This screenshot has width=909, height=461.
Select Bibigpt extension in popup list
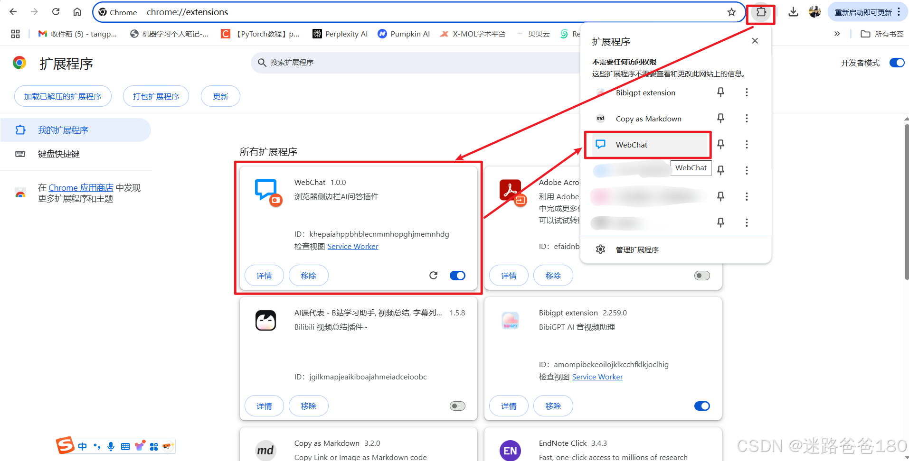coord(649,92)
